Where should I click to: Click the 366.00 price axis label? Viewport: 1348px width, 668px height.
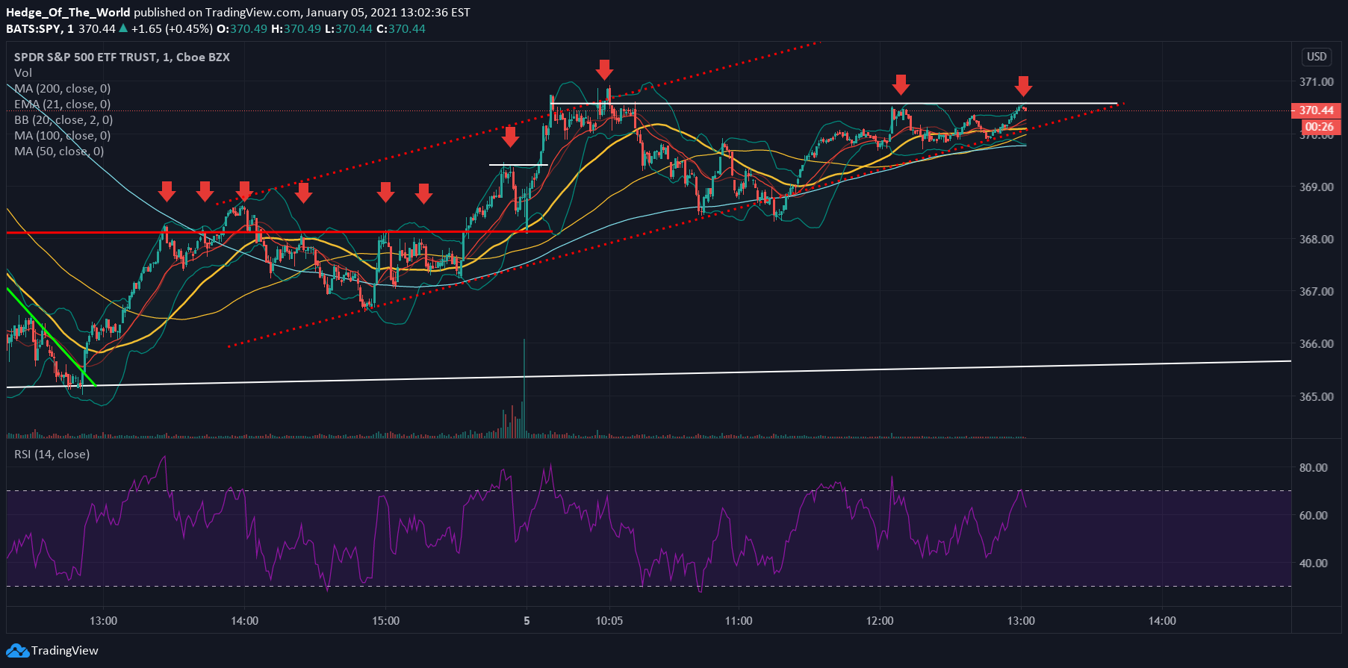click(1316, 343)
